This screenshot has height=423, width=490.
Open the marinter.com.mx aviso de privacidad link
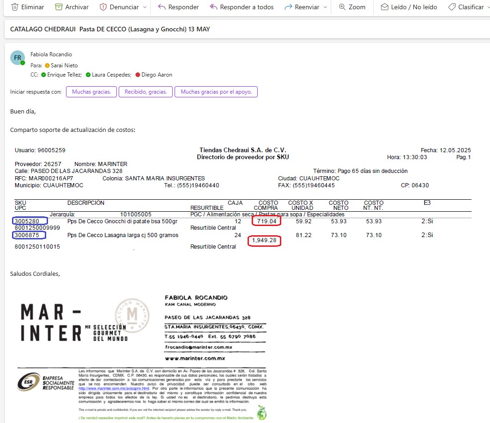(114, 388)
